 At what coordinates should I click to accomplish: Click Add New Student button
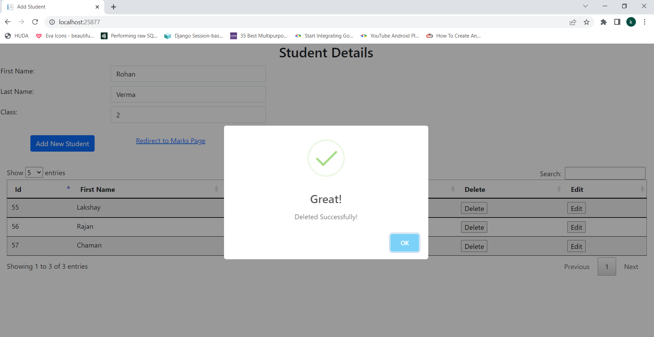point(62,143)
